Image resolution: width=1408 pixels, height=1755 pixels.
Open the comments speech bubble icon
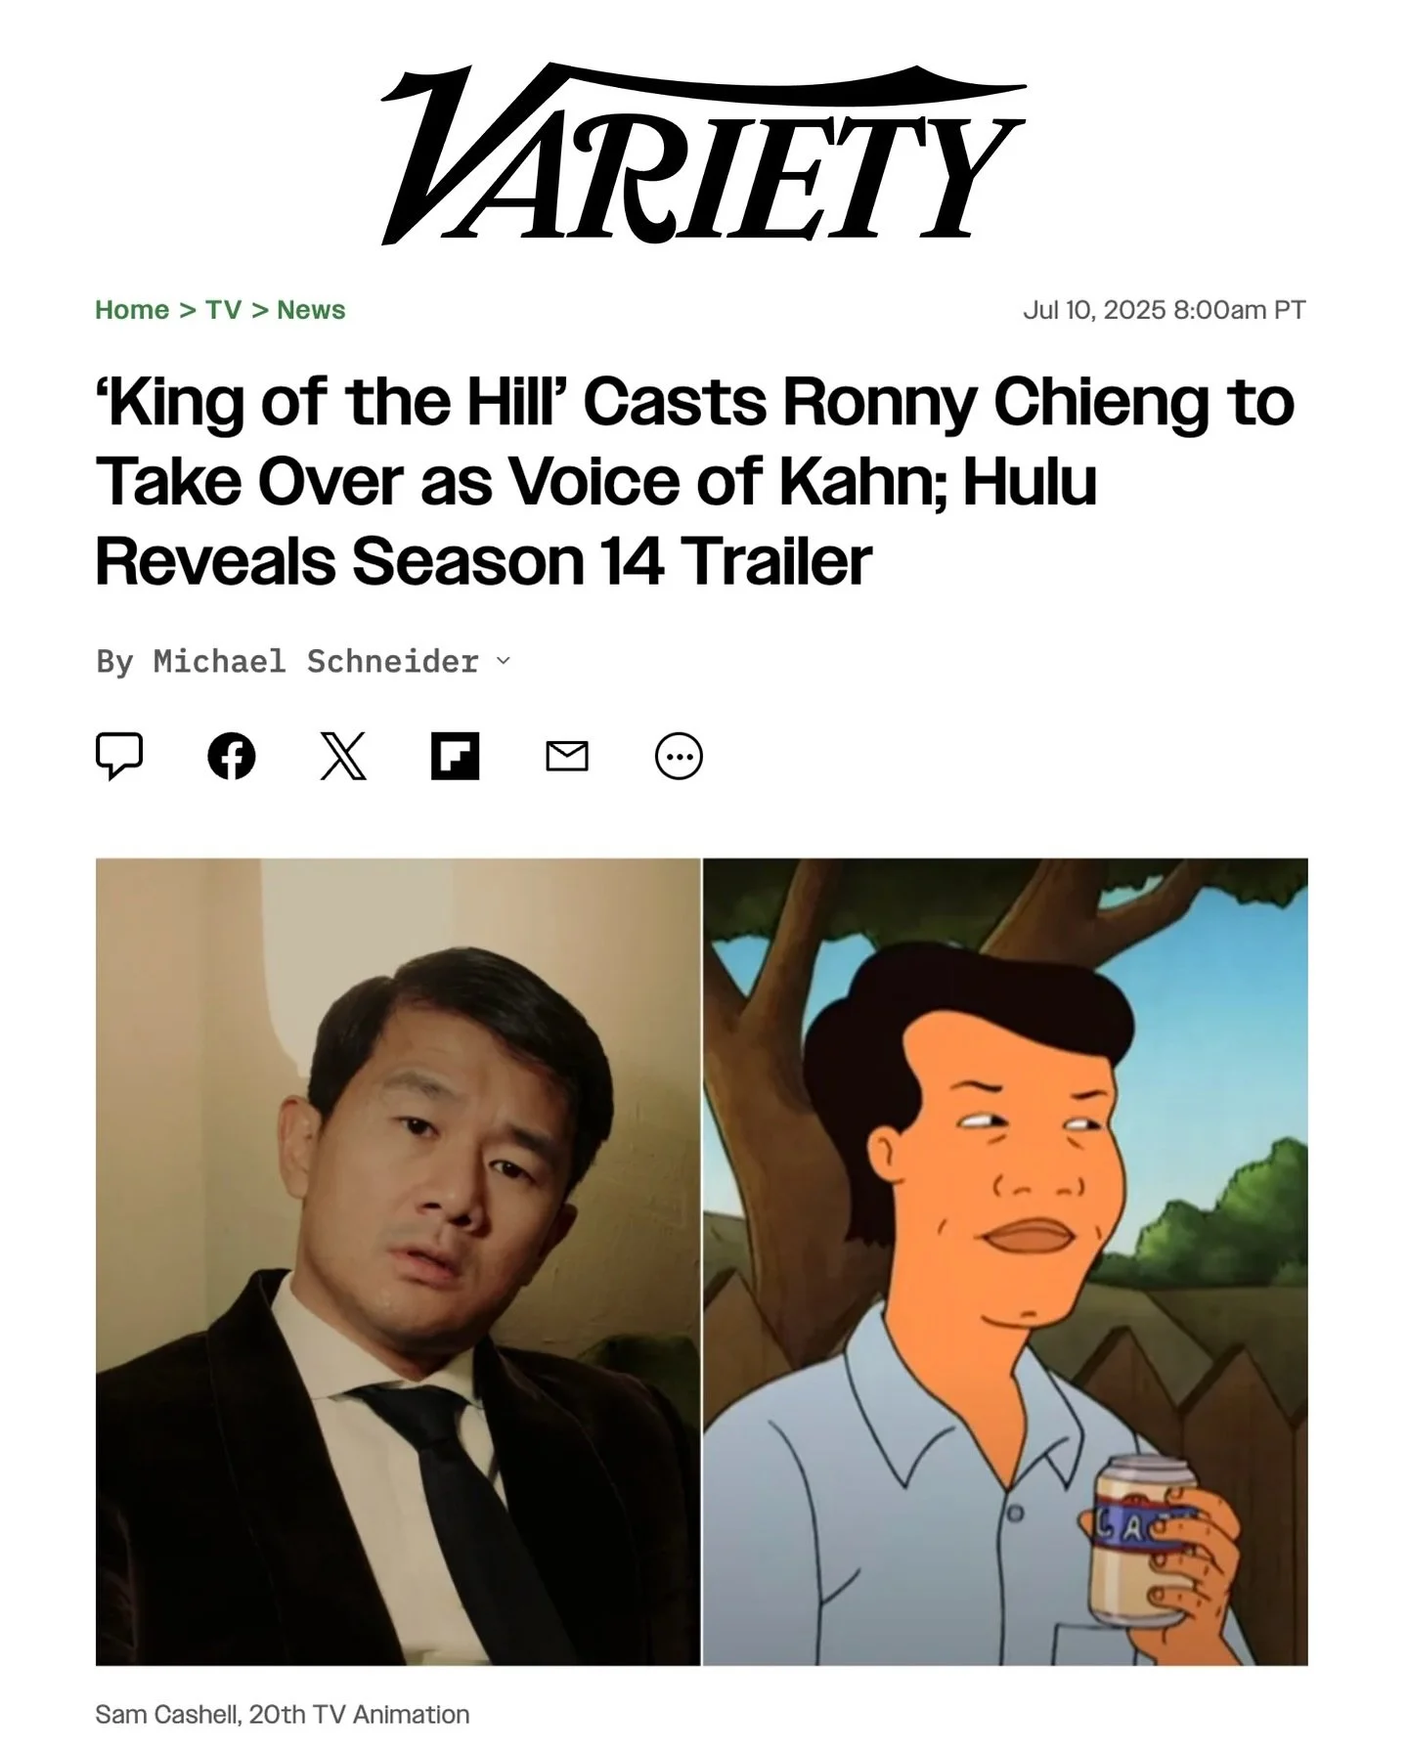(x=119, y=756)
